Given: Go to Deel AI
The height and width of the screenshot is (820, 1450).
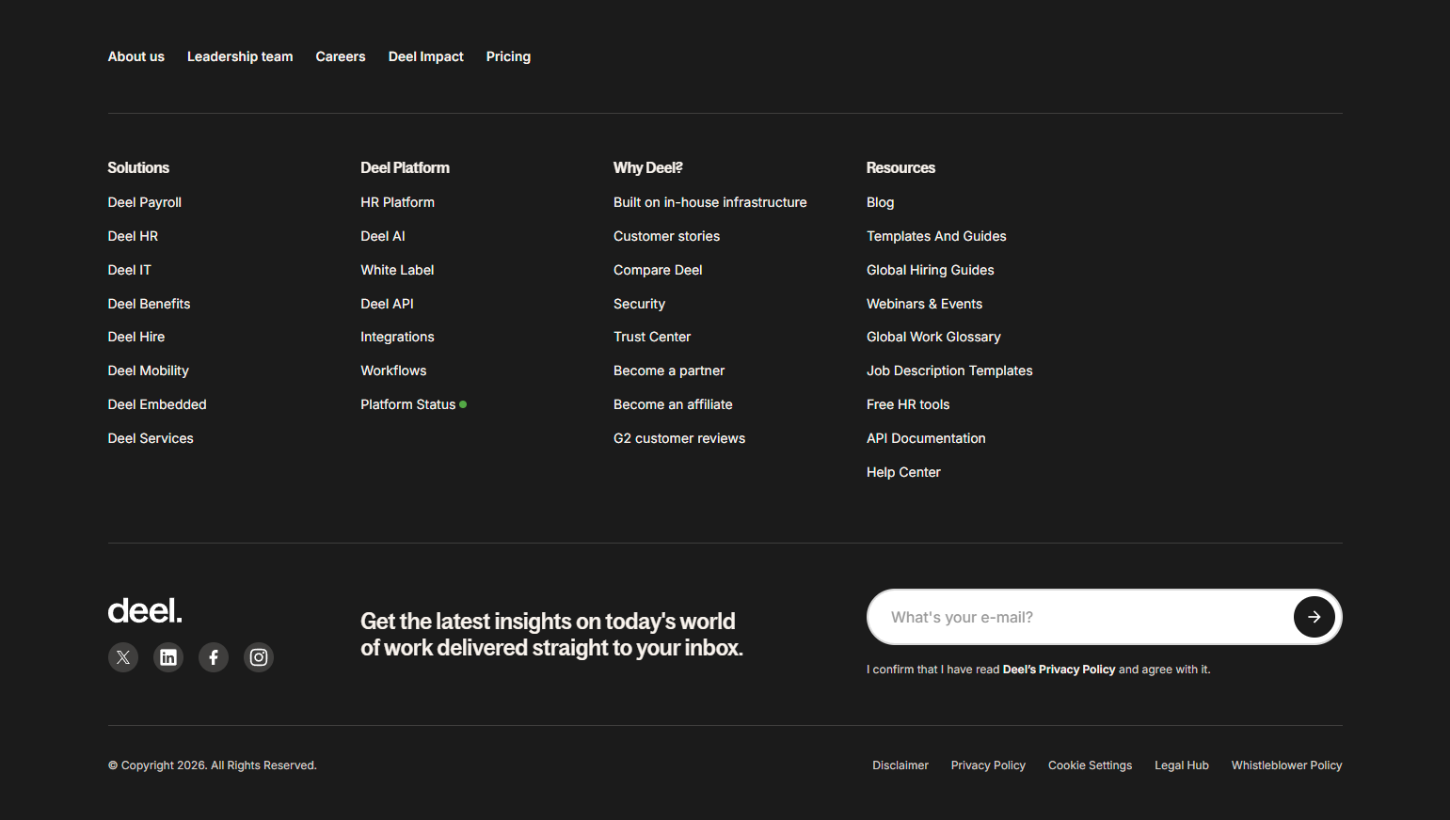Looking at the screenshot, I should (x=383, y=236).
